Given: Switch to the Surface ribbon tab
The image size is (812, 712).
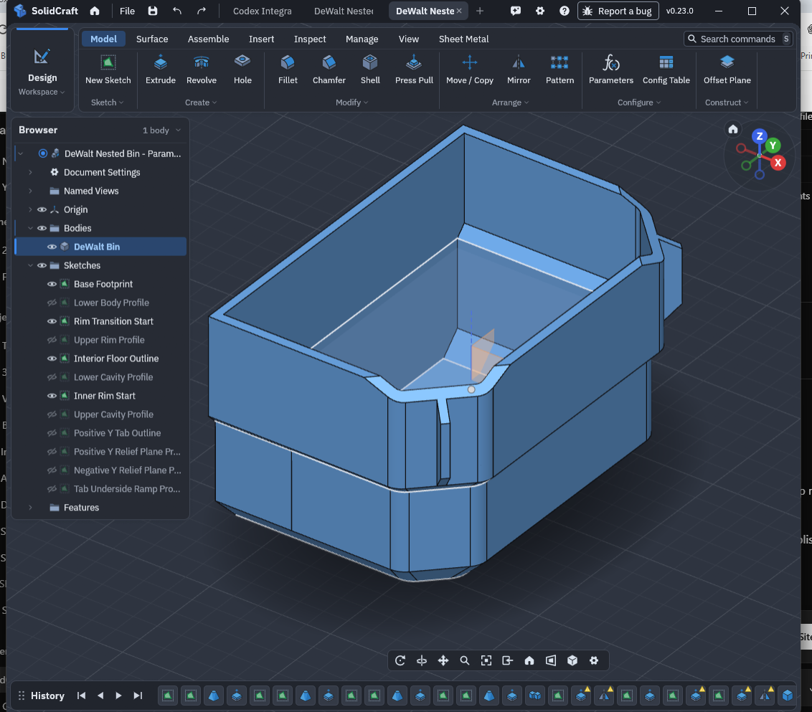Looking at the screenshot, I should tap(152, 39).
